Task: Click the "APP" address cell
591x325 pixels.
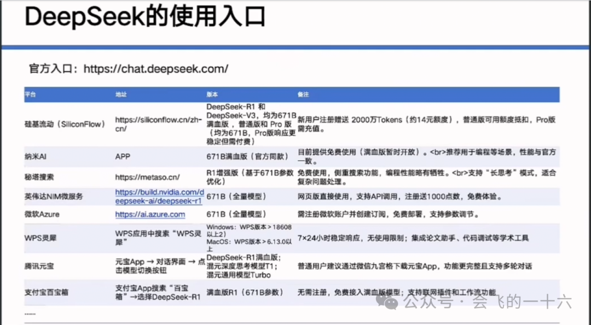Action: point(123,156)
